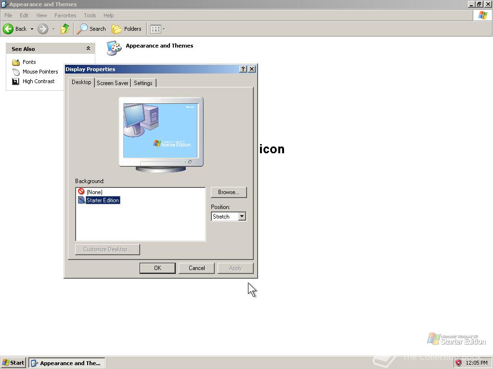Click the Starter Edition wallpaper icon
The width and height of the screenshot is (493, 369).
81,200
